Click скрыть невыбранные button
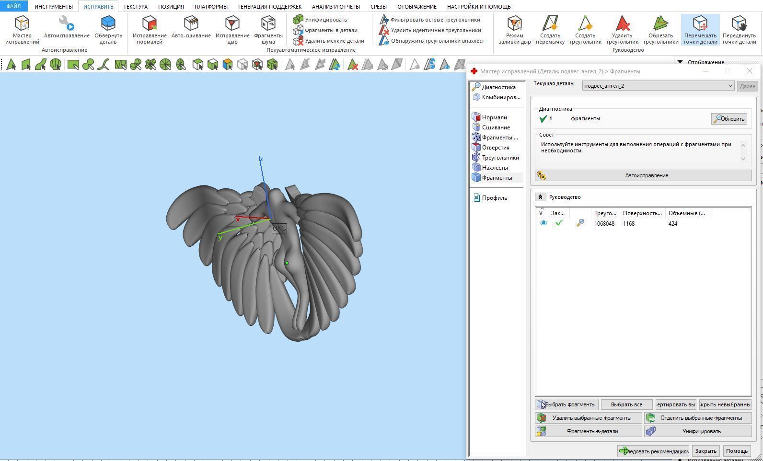Screen dimensions: 763x461 coord(725,404)
